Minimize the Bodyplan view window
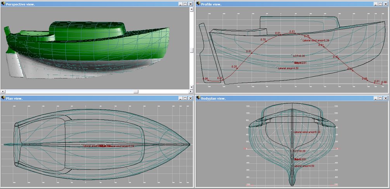The height and width of the screenshot is (189, 390). pos(376,98)
